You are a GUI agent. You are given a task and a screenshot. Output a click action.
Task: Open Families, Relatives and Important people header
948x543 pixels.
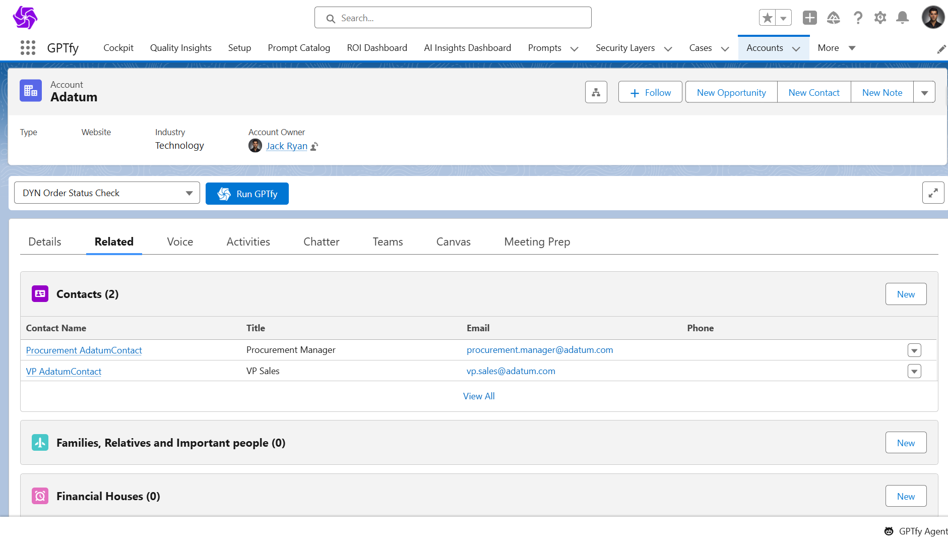(171, 443)
